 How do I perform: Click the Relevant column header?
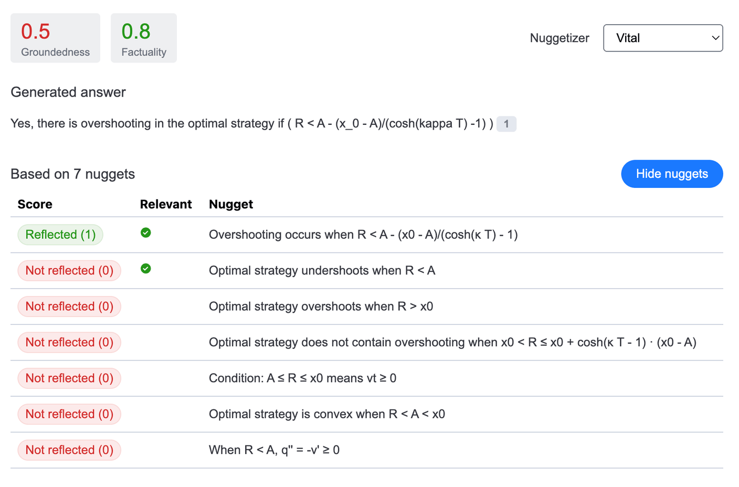point(165,204)
